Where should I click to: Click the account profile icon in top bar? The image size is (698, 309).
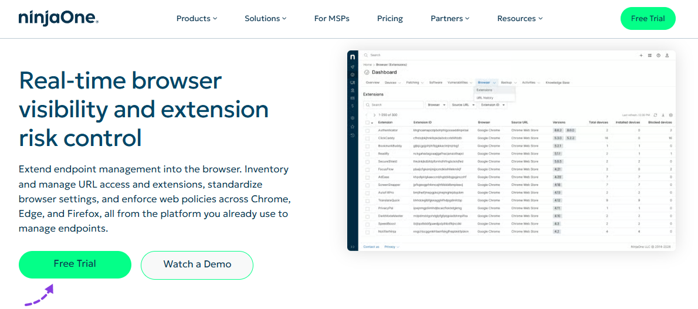[x=667, y=55]
